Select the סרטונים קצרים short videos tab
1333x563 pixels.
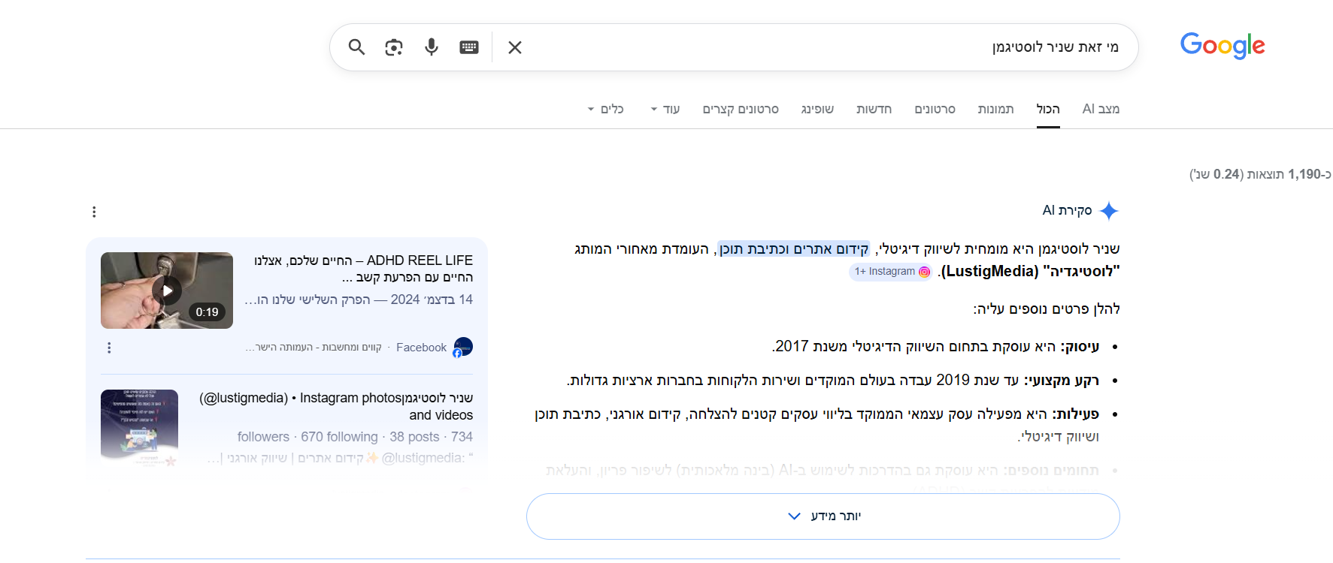click(741, 109)
